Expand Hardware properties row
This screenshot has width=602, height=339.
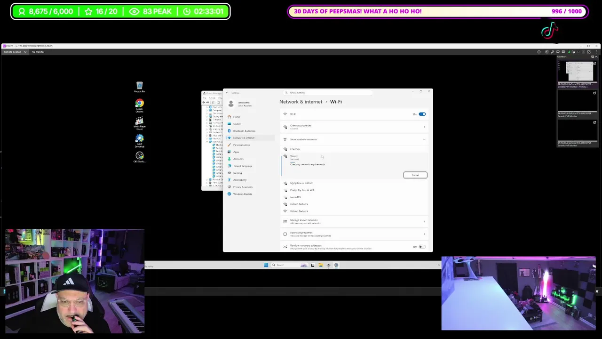(355, 234)
